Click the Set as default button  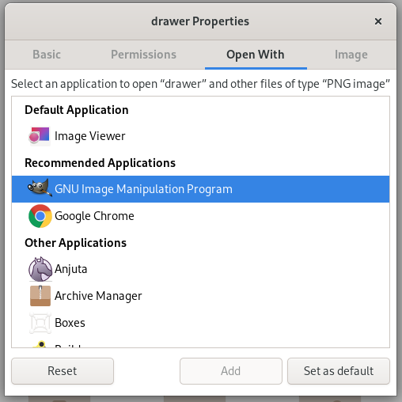339,371
